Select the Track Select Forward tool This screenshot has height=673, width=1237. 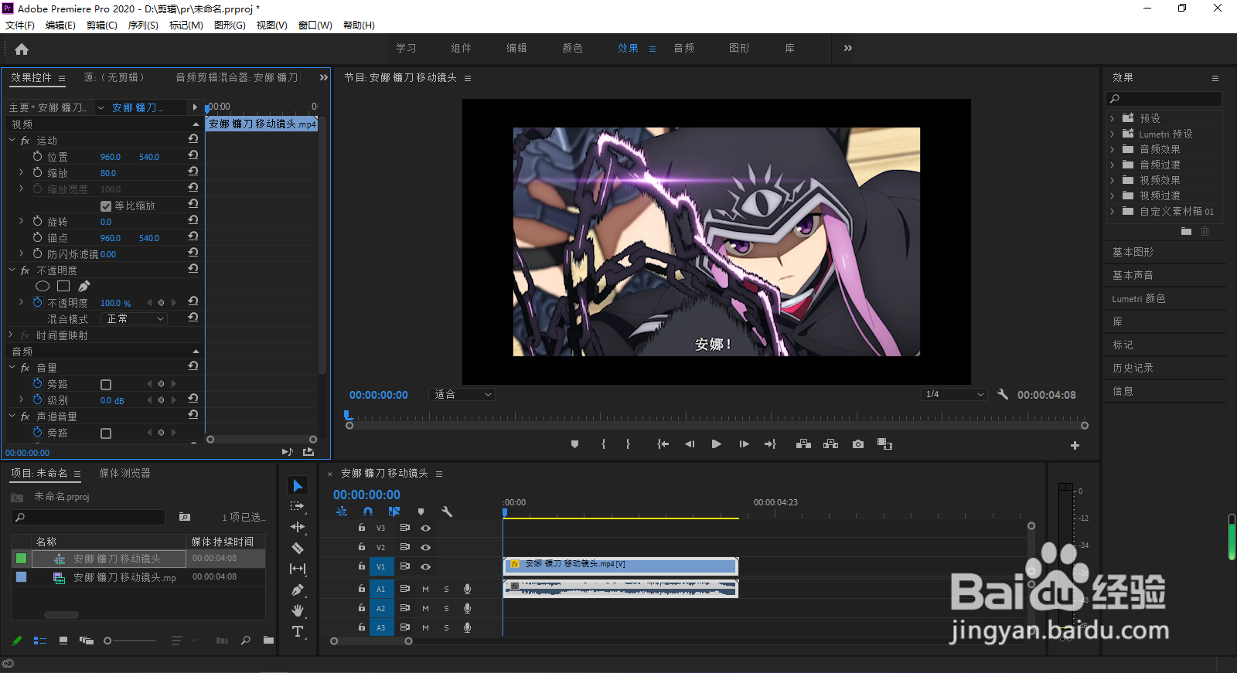(298, 506)
